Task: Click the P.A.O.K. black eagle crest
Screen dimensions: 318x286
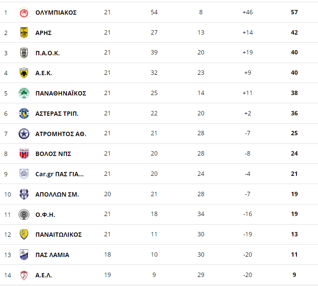Action: (x=24, y=53)
